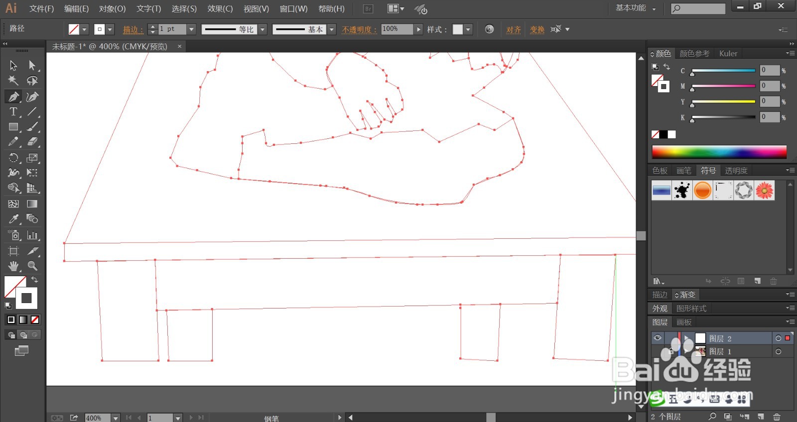This screenshot has height=422, width=797.
Task: Select the Pencil tool
Action: pyautogui.click(x=13, y=142)
